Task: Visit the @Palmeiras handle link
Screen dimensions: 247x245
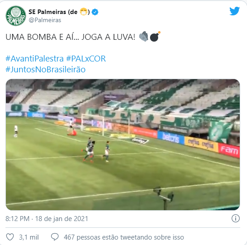Action: tap(45, 20)
